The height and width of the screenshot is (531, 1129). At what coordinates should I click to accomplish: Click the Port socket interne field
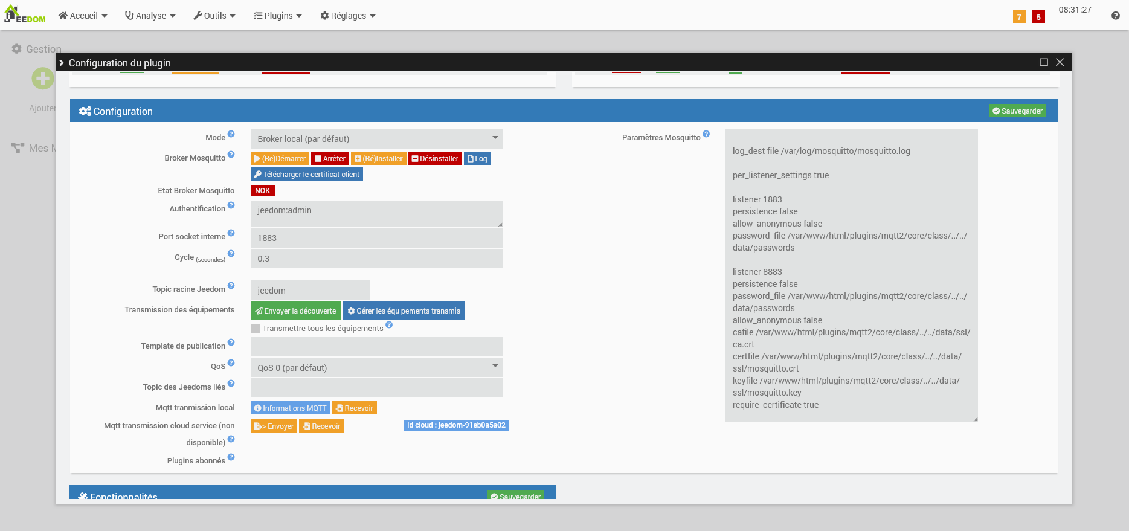[376, 238]
